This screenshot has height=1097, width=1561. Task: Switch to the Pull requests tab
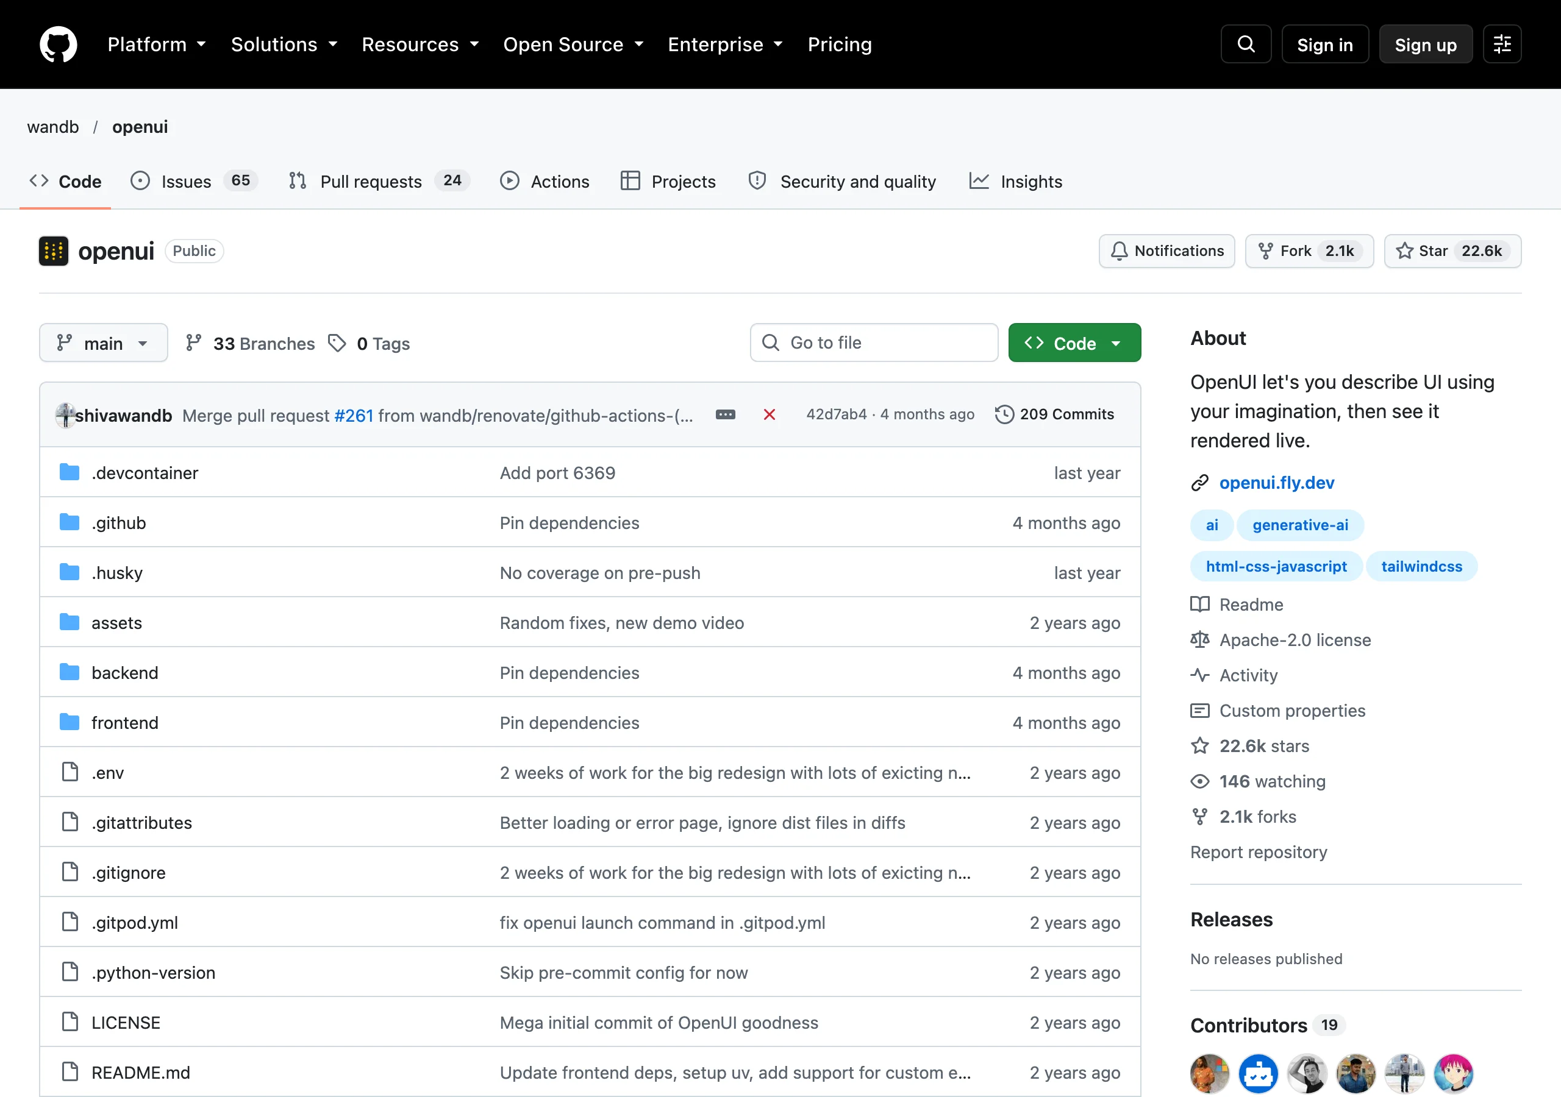379,181
